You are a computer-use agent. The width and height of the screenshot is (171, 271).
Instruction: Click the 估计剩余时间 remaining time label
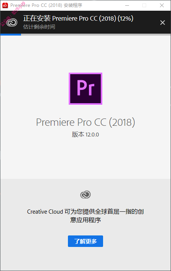pos(39,27)
